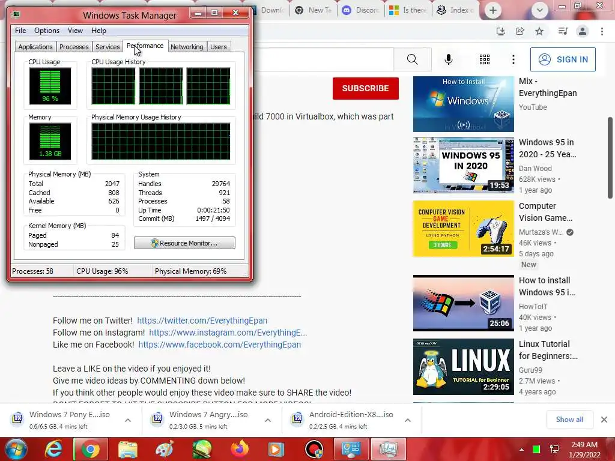Open the Help menu in Task Manager
The image size is (615, 461).
coord(98,31)
